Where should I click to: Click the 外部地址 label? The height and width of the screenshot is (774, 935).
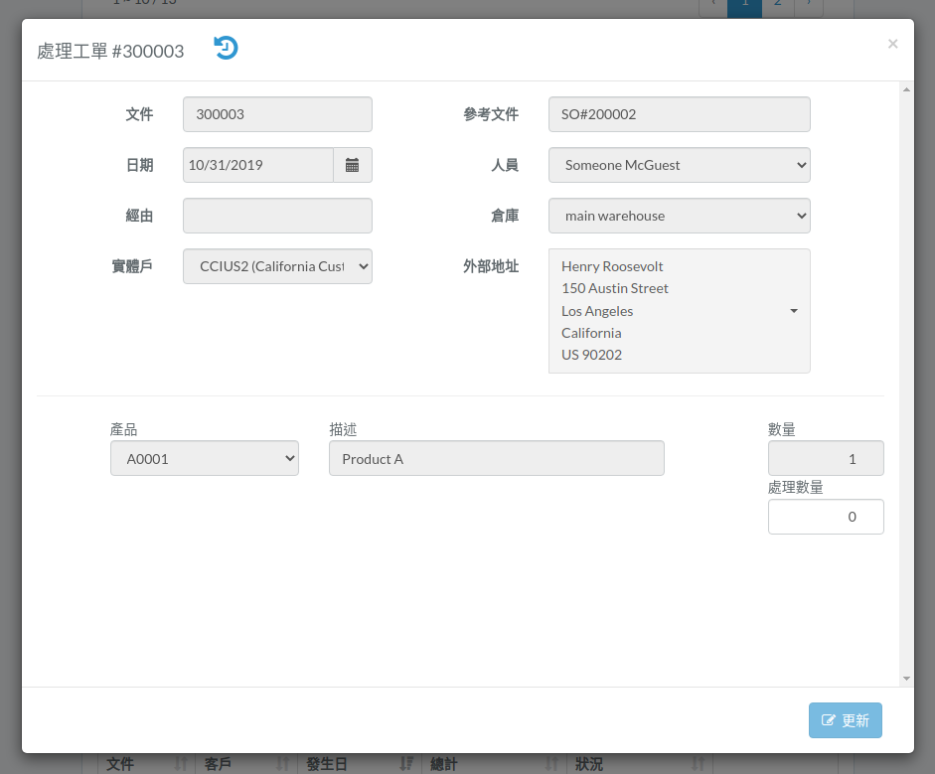click(x=491, y=266)
